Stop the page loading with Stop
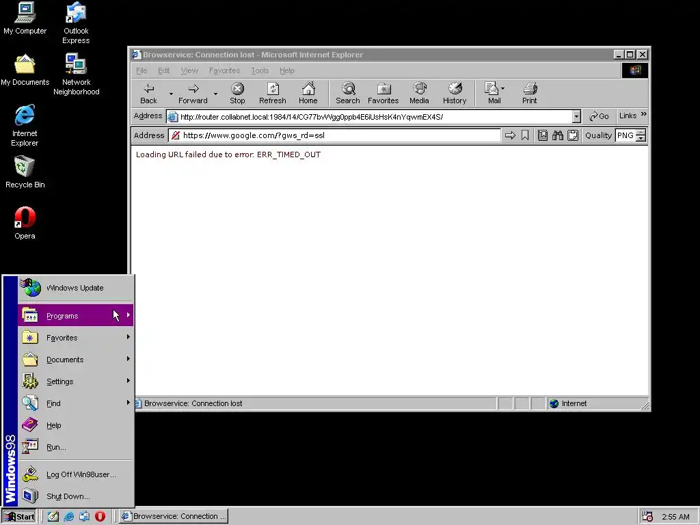700x525 pixels. tap(237, 93)
